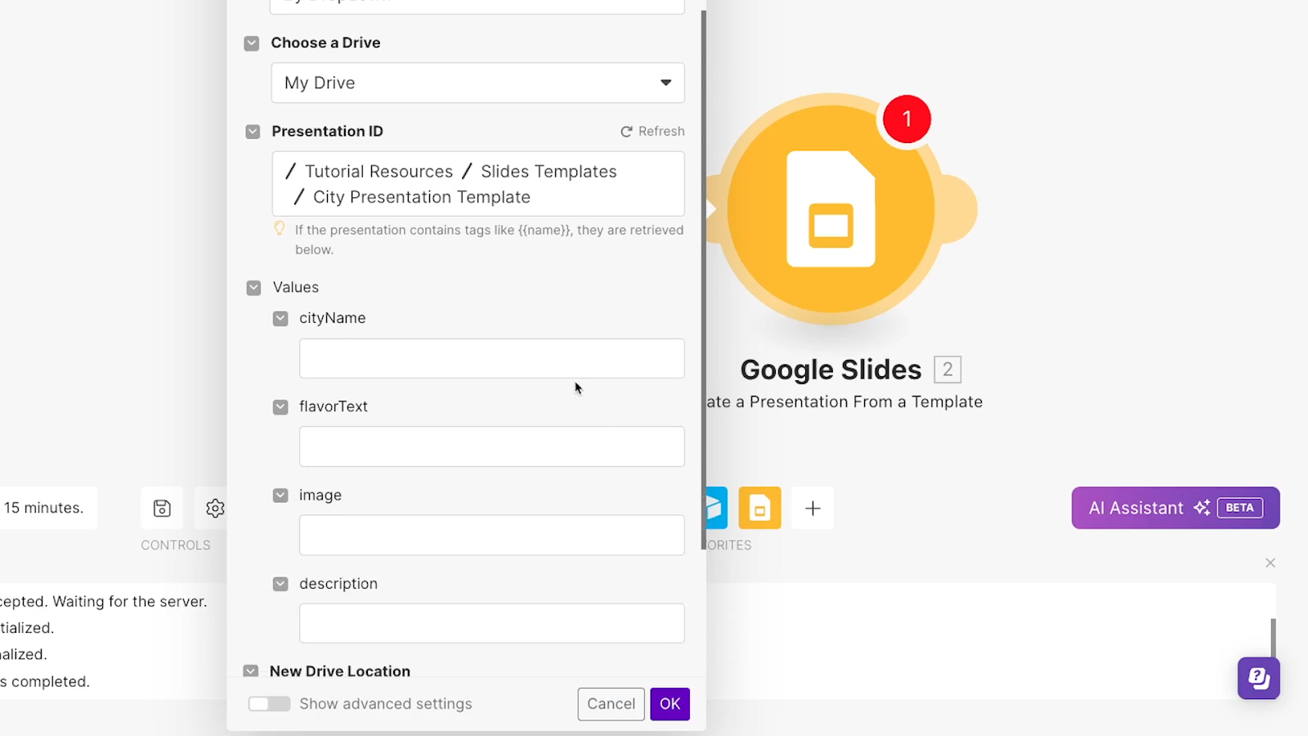This screenshot has height=736, width=1308.
Task: Click the image input field
Action: tap(491, 535)
